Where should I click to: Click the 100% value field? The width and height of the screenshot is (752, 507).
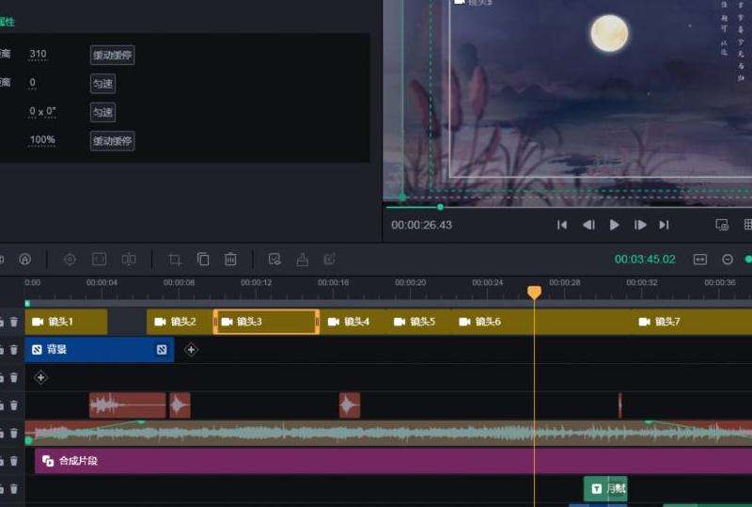click(42, 140)
